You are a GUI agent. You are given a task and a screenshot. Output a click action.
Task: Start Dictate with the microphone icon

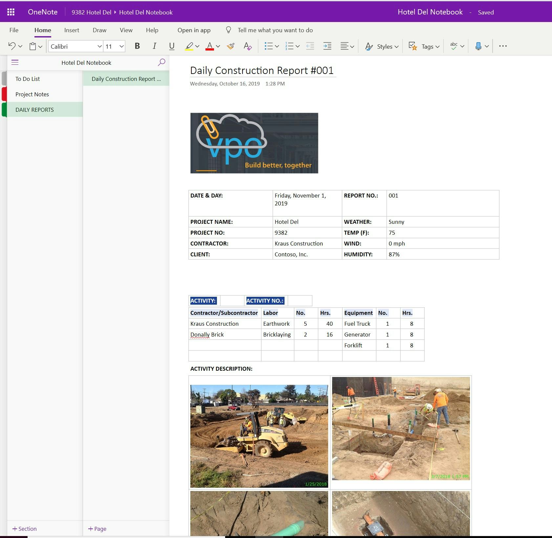click(x=478, y=46)
